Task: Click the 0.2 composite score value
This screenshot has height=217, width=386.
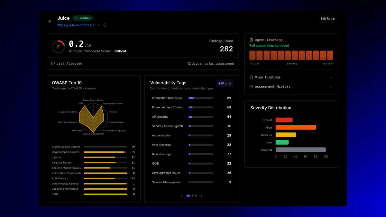Action: [76, 44]
